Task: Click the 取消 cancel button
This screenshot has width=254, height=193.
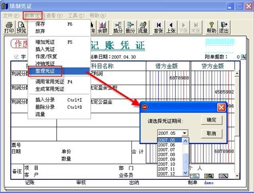Action: [211, 133]
